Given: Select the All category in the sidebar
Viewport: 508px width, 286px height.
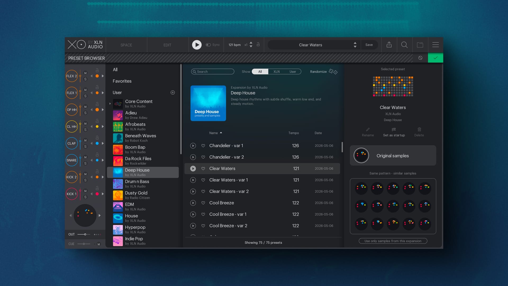Looking at the screenshot, I should 115,70.
